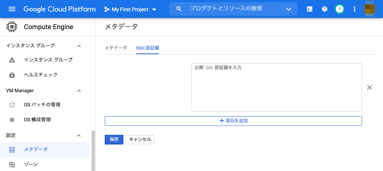Screen dimensions: 383x171
Task: Click the Compute Engine heading
Action: [x=49, y=27]
